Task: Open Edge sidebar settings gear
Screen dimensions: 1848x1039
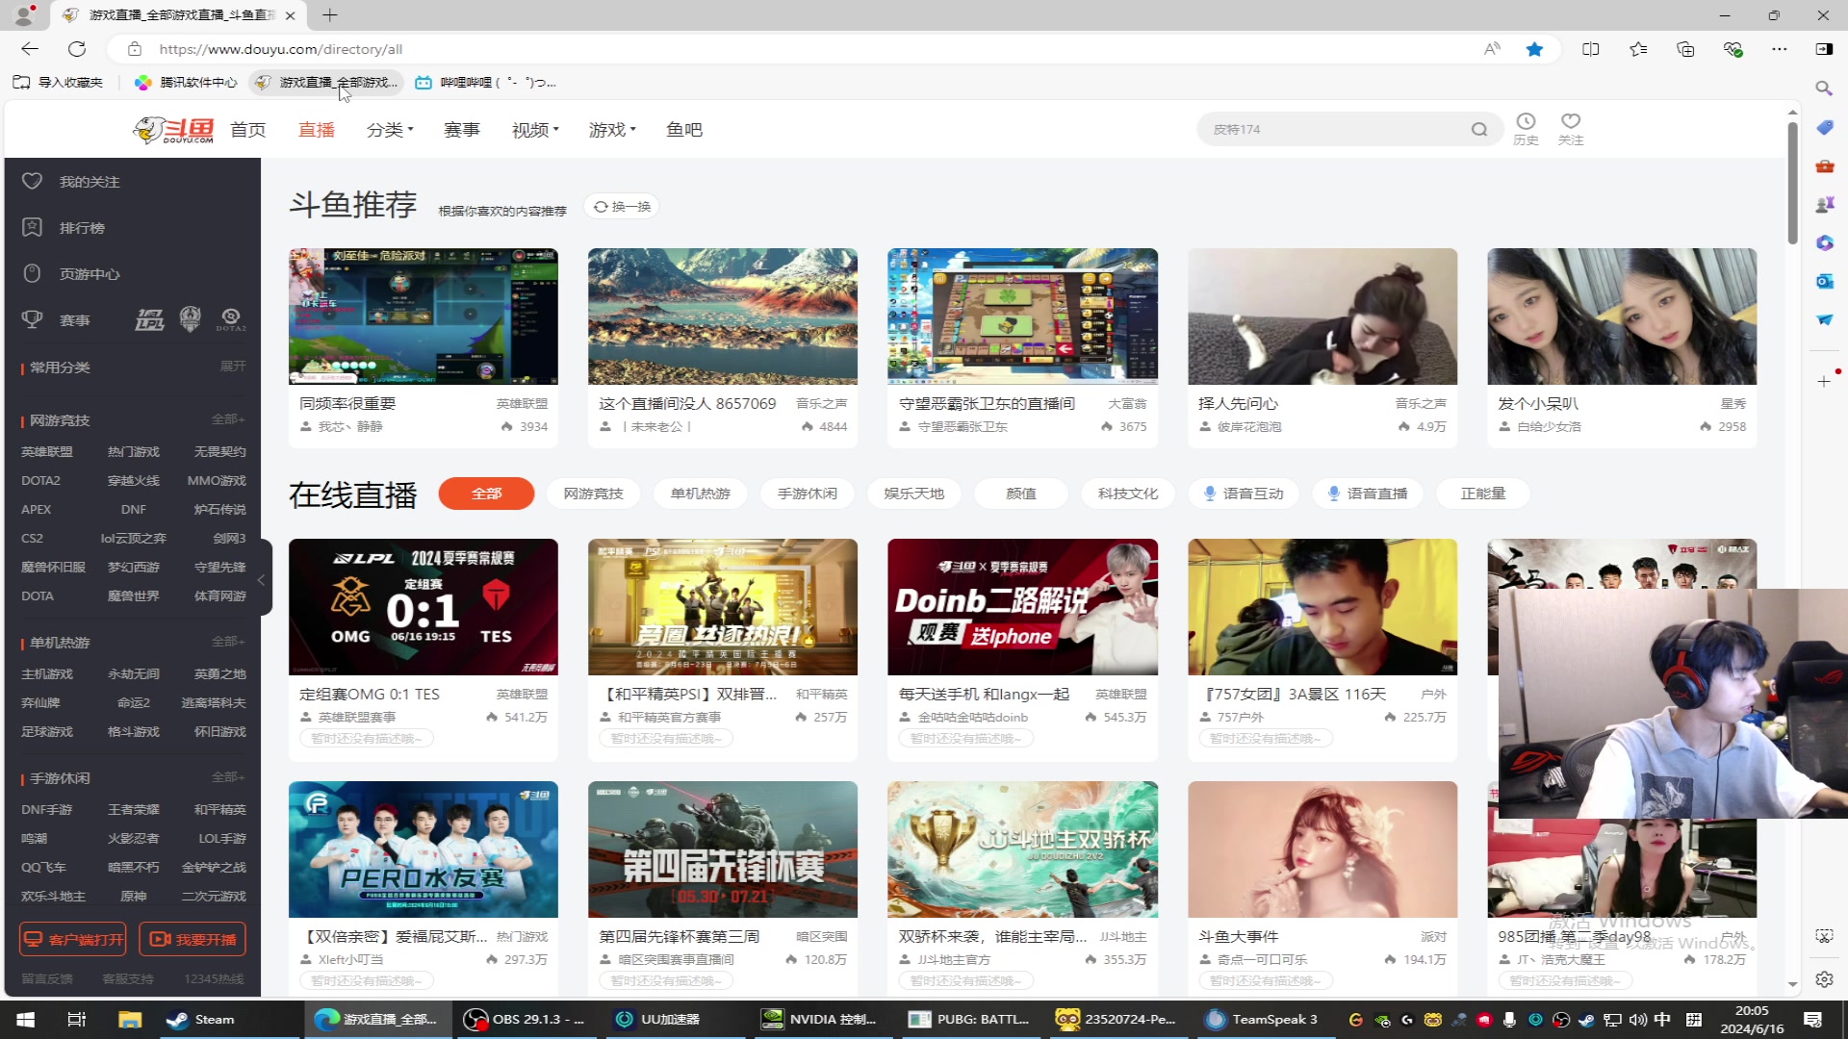Action: pos(1824,979)
